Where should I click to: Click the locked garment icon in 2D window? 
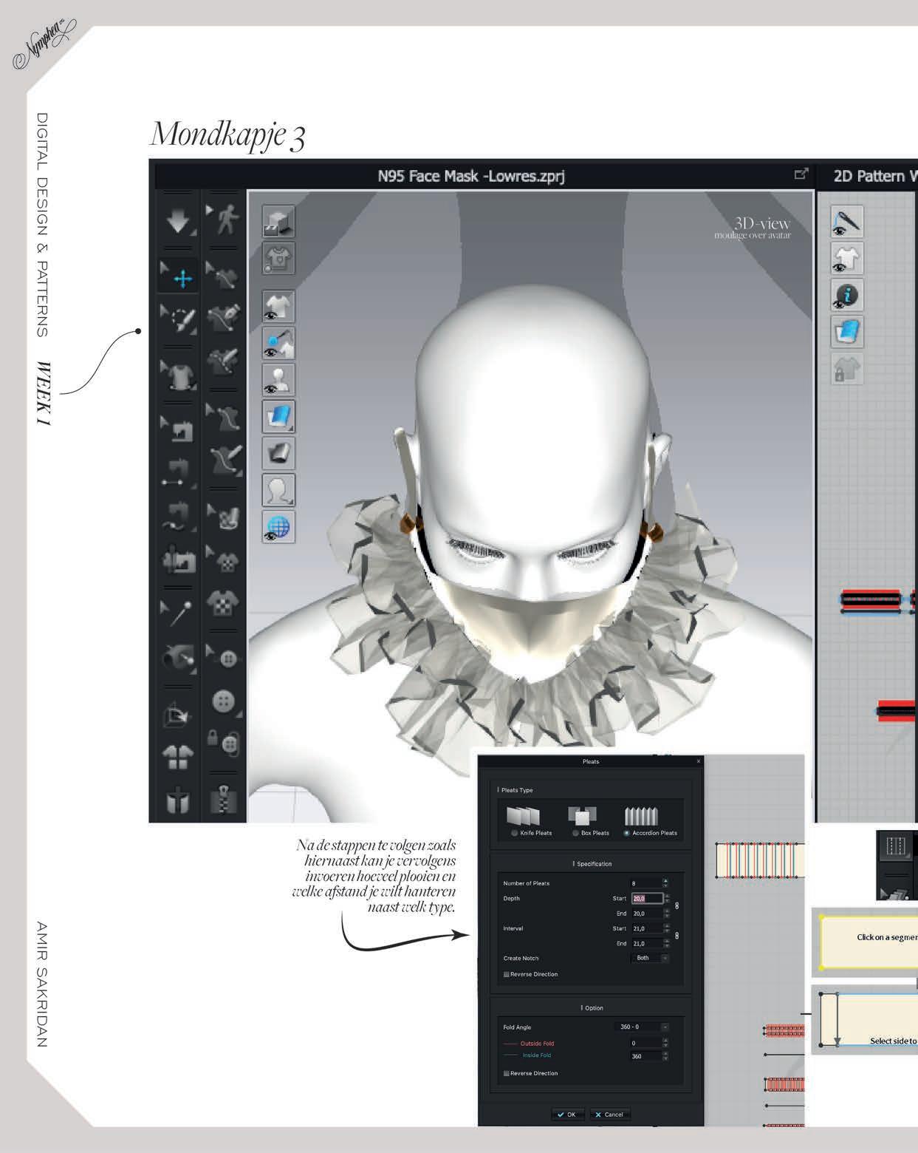(x=847, y=368)
